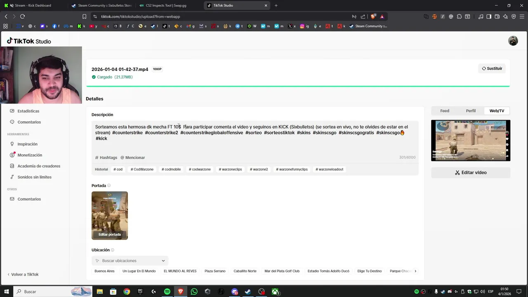
Task: Select Caballito Norte location suggestion
Action: point(245,271)
